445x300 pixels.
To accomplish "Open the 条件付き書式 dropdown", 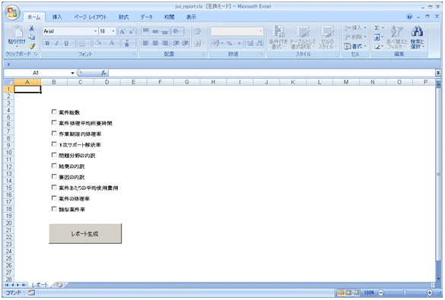I will click(x=278, y=37).
